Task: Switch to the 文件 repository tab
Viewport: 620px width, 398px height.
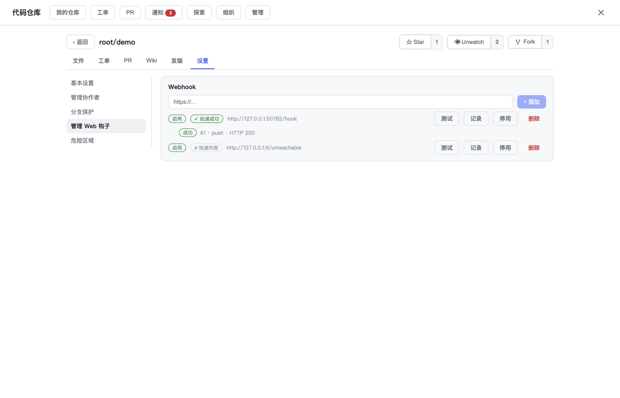Action: click(78, 61)
